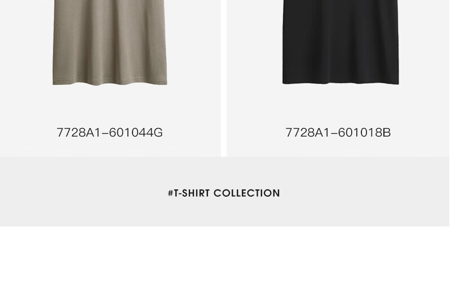Click the hash symbol before T-SHIRT
The width and height of the screenshot is (451, 281).
[x=171, y=193]
